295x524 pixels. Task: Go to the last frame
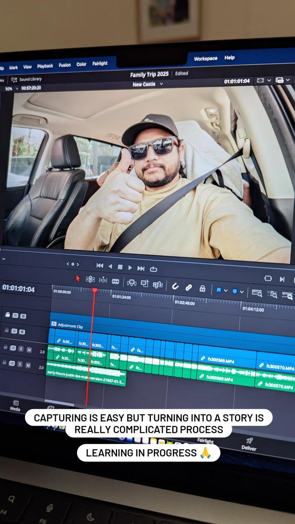(141, 268)
